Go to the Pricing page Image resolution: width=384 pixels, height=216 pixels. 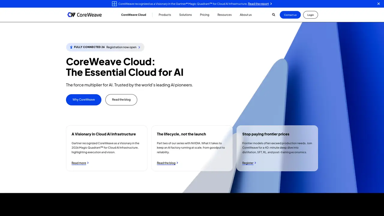click(x=205, y=15)
